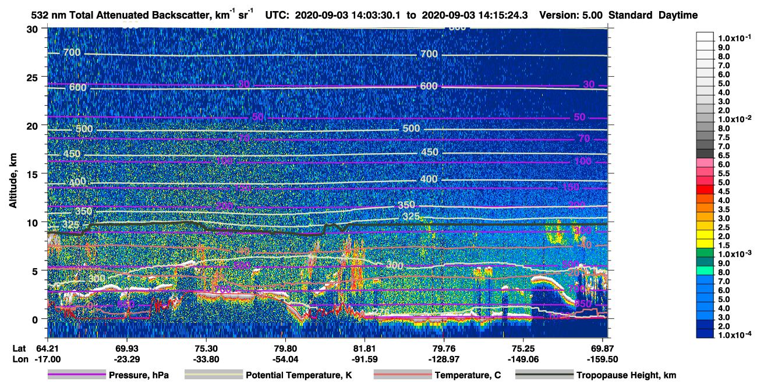
Task: Click the latitude value 69.87
Action: (602, 348)
